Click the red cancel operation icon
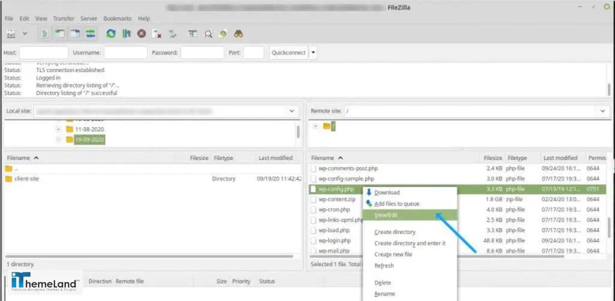Screen dimensions: 615x301 (x=142, y=34)
